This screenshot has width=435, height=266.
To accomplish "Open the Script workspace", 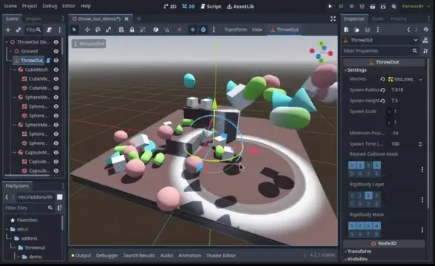I will pos(210,6).
